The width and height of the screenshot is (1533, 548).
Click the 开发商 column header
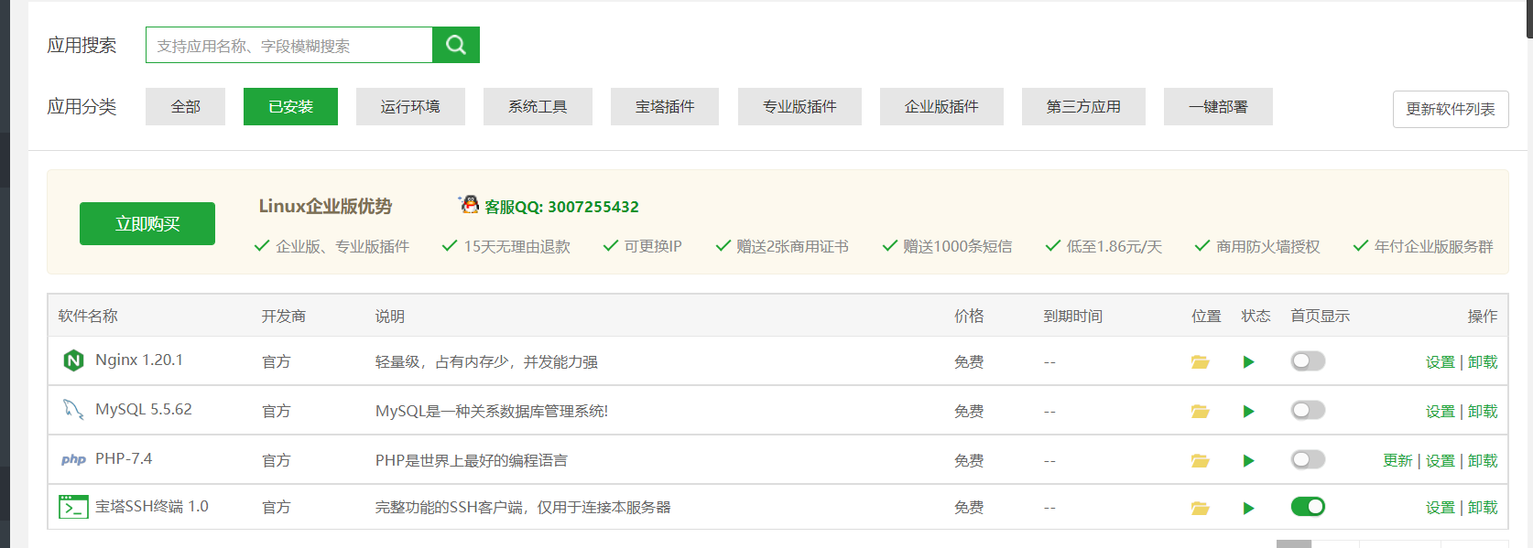click(x=283, y=316)
